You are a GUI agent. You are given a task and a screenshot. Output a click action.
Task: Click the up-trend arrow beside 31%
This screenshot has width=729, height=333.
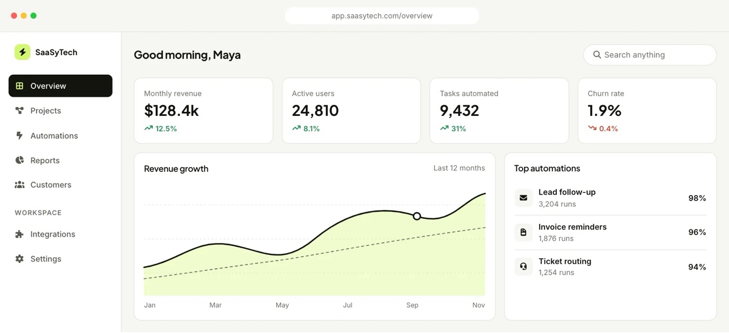(x=444, y=128)
